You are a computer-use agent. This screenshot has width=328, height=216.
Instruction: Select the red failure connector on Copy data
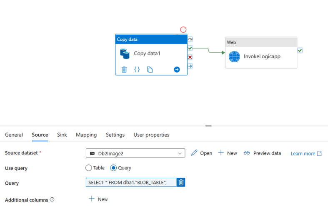(x=190, y=57)
